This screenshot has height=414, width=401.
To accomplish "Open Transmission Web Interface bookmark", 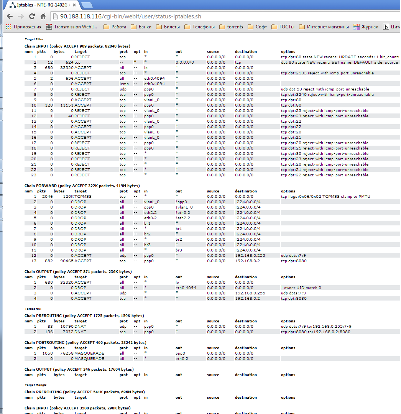I will point(72,27).
